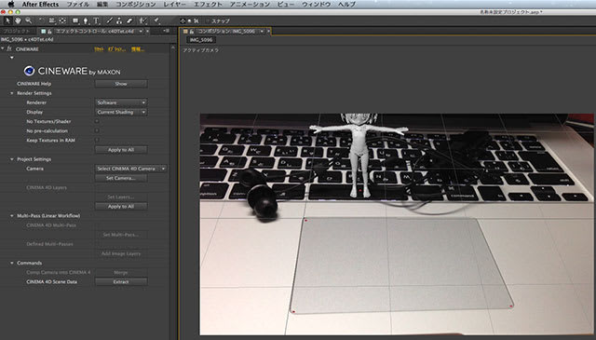Close the Composition IMG_5096 viewer tab
Viewport: 596px width, 340px height.
coord(268,31)
